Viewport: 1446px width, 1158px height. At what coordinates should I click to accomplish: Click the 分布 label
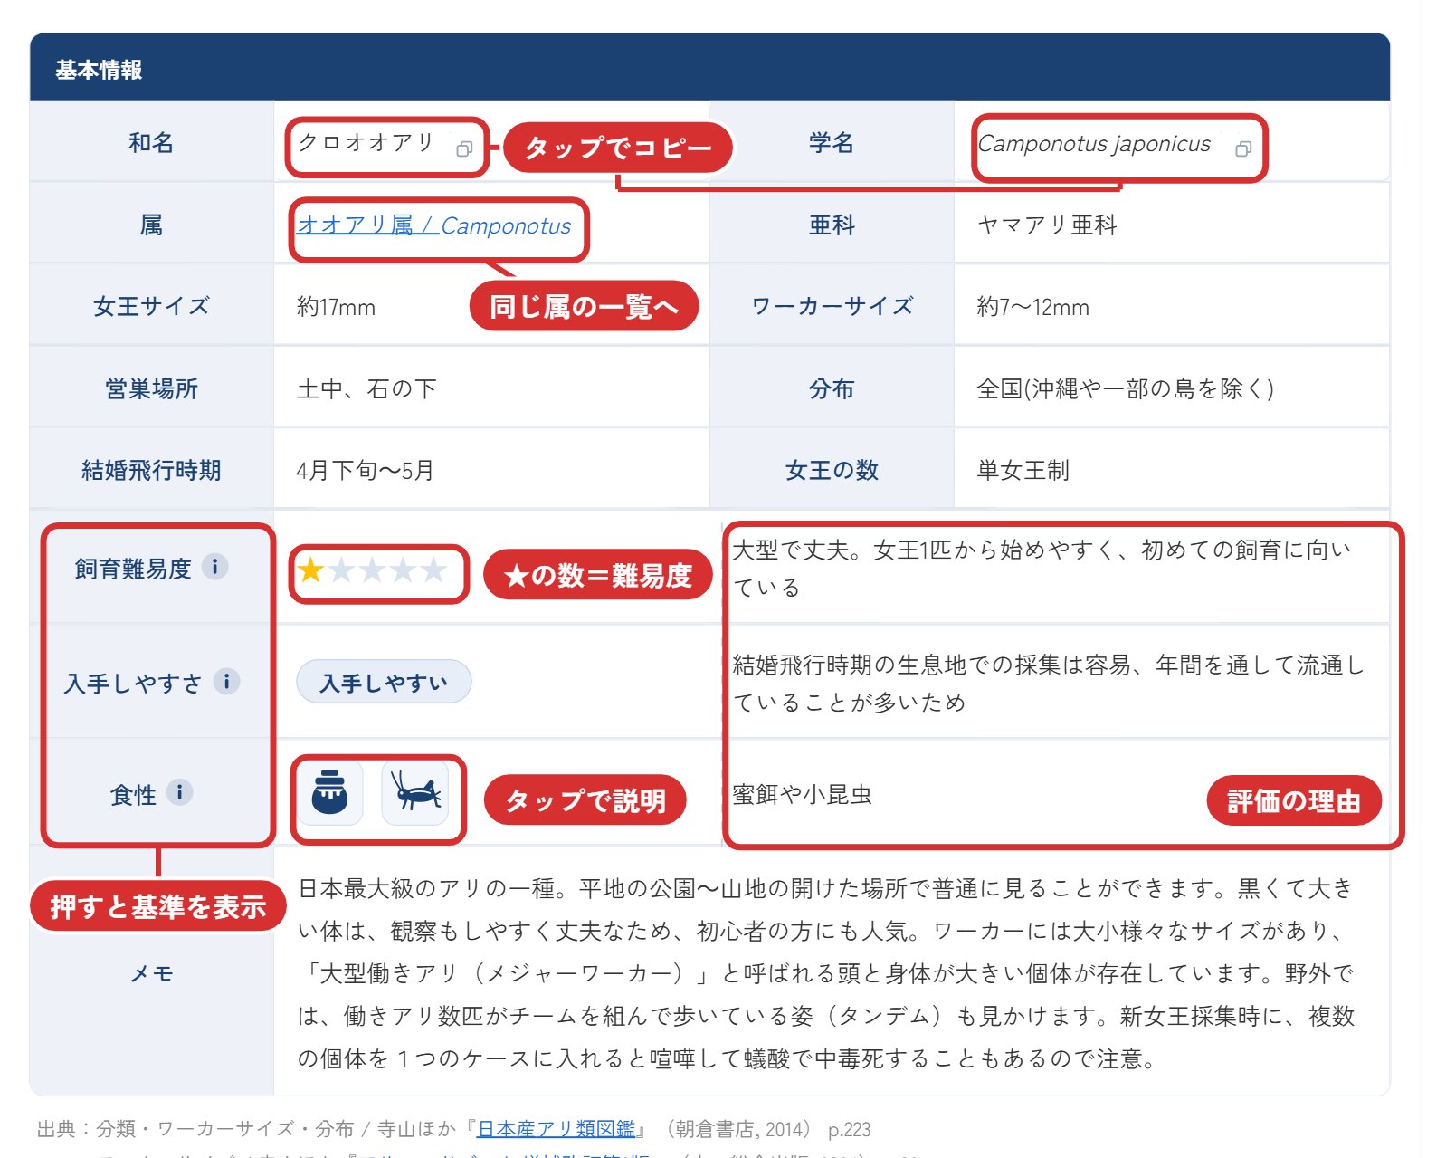[832, 389]
